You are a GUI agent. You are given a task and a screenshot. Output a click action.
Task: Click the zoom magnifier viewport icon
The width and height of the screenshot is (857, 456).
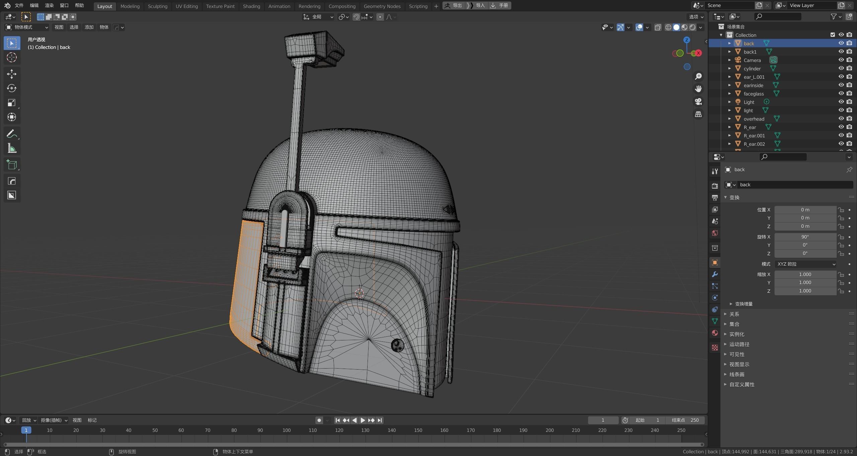[698, 77]
